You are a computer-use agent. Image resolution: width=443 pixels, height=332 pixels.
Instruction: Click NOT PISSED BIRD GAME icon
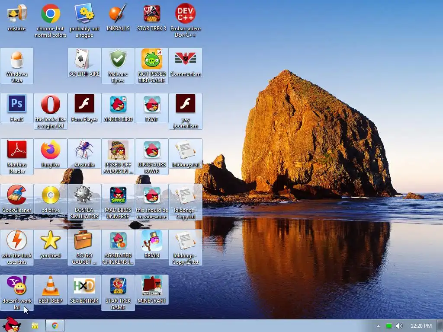pyautogui.click(x=152, y=59)
